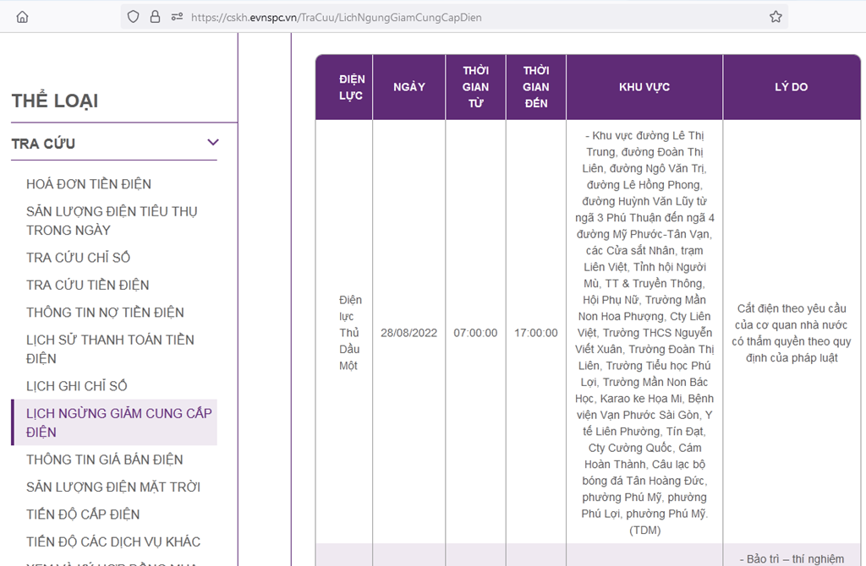Open site permissions icon in address bar
Screen dimensions: 866x566
(177, 17)
